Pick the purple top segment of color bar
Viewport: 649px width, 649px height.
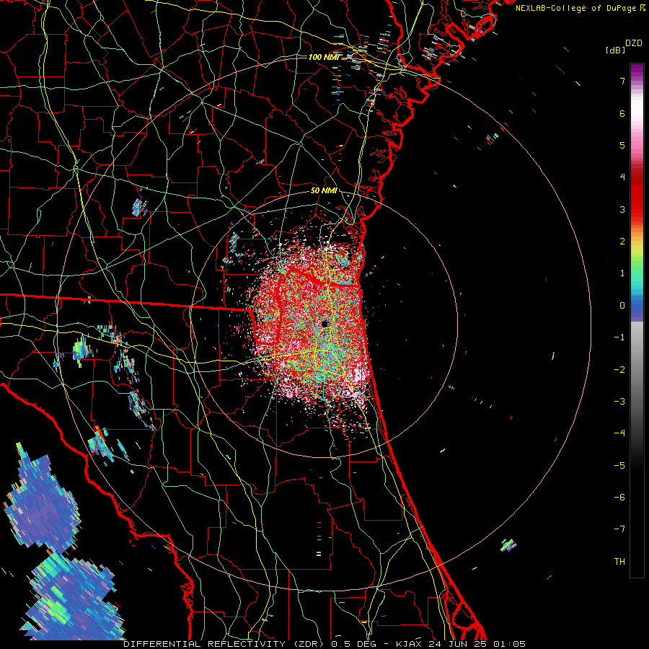[637, 69]
